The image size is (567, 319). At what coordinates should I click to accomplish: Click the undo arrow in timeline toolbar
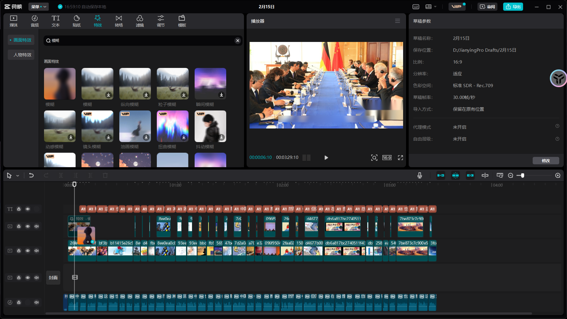(31, 175)
